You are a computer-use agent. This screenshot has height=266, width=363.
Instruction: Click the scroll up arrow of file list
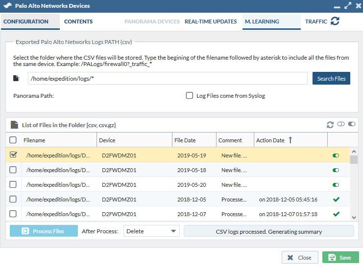click(354, 152)
